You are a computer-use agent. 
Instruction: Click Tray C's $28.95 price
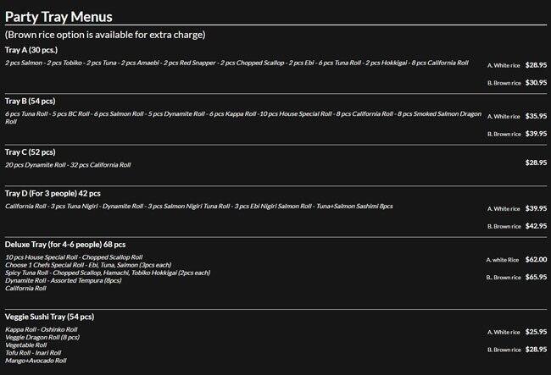click(x=536, y=162)
